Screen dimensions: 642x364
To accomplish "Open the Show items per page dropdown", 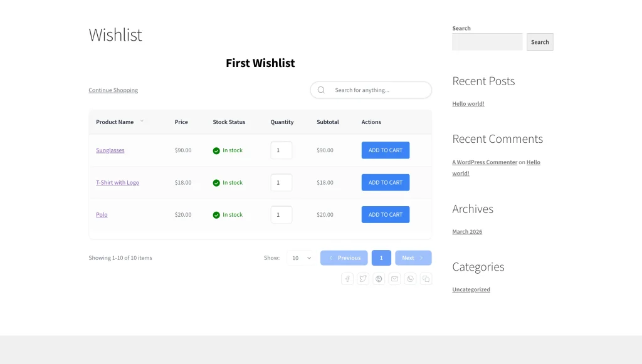I will (x=300, y=257).
